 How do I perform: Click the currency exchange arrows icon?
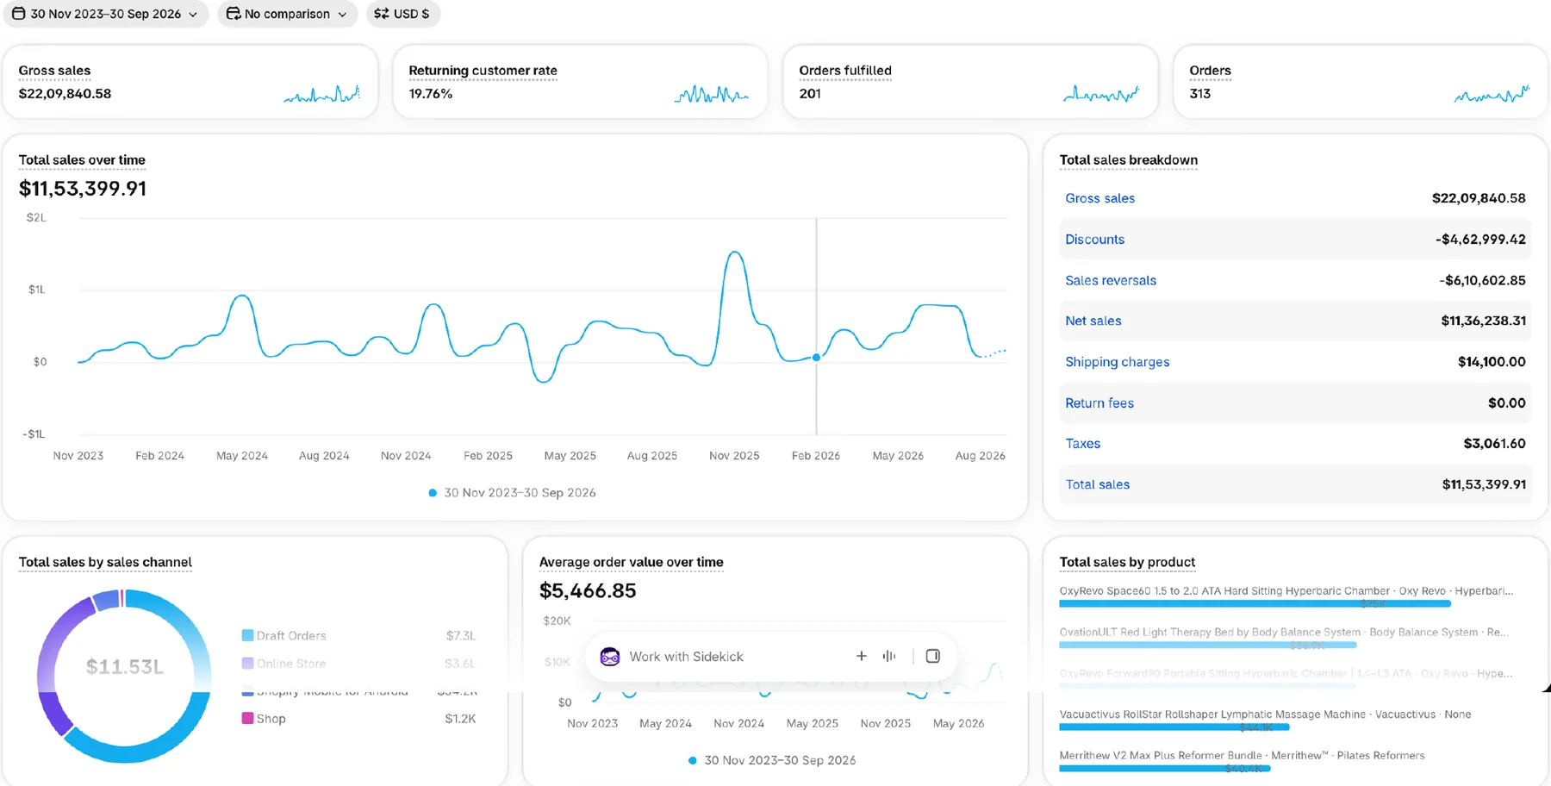tap(381, 14)
